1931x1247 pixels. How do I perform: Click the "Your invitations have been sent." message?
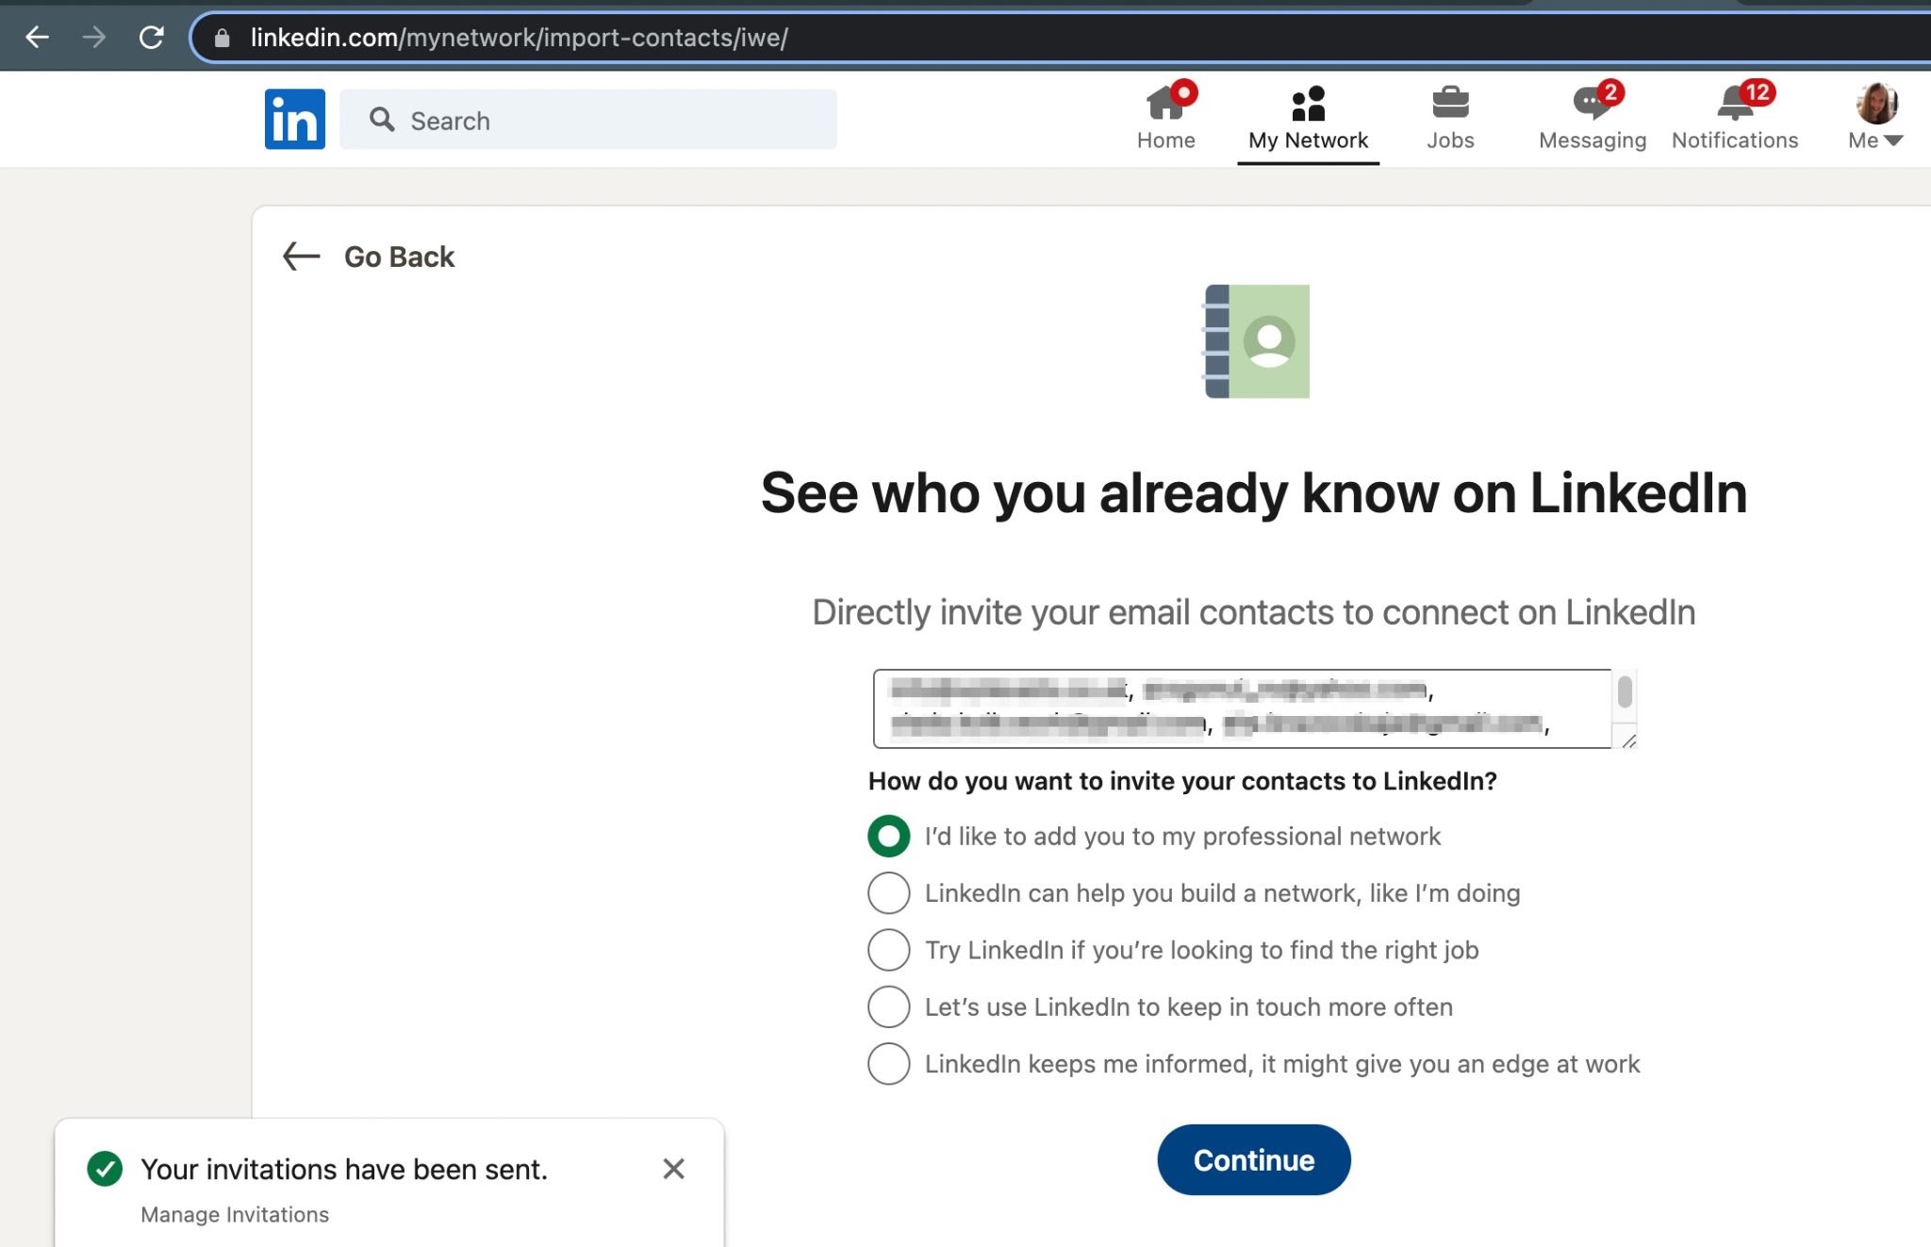click(344, 1170)
